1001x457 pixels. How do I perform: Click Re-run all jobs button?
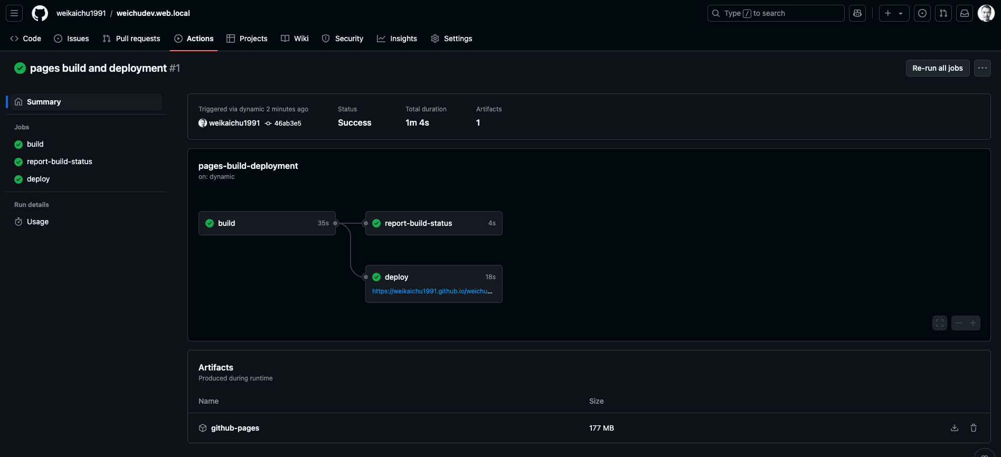point(938,68)
